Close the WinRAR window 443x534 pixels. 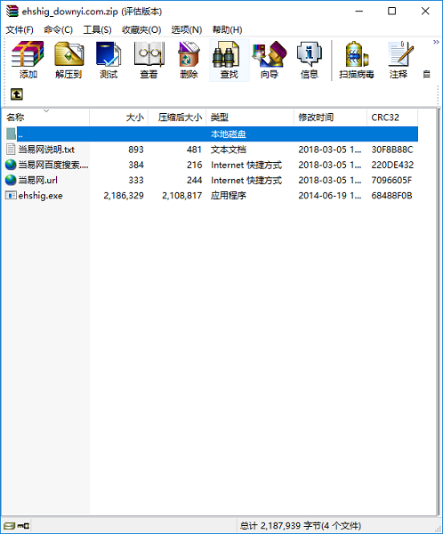[425, 12]
